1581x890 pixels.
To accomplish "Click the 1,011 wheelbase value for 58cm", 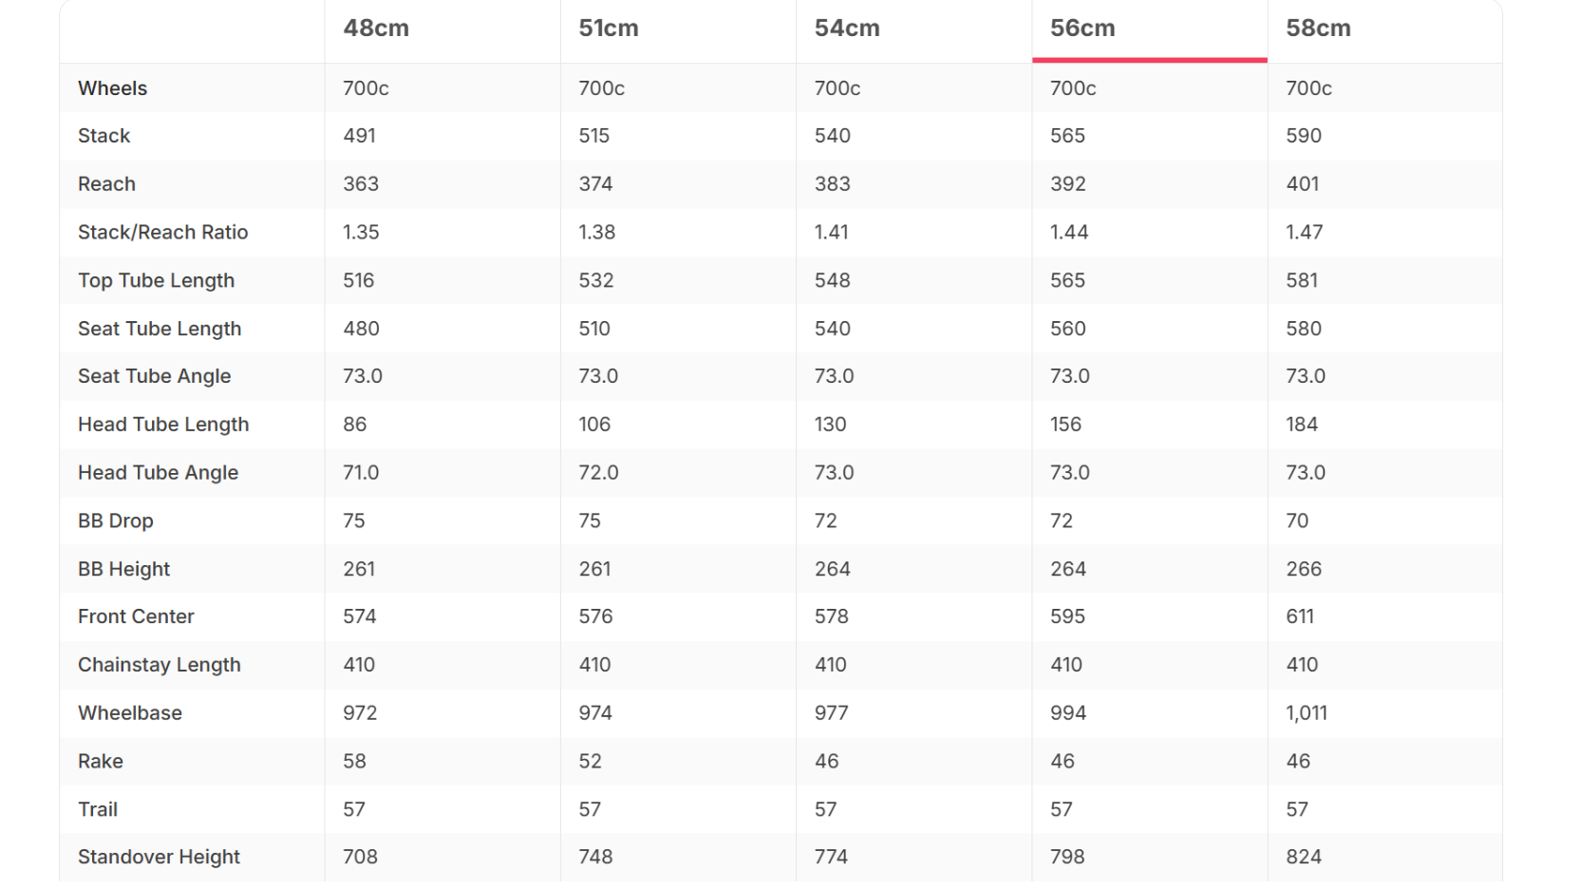I will (x=1307, y=713).
